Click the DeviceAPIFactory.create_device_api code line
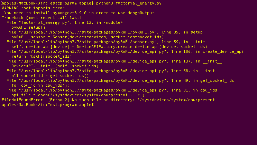The height and width of the screenshot is (145, 257). [109, 47]
